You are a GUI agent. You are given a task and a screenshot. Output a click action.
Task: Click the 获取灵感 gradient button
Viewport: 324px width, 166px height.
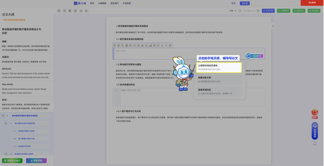click(x=36, y=161)
